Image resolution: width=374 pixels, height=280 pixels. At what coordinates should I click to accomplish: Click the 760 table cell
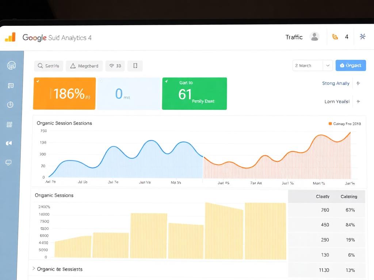tap(325, 210)
